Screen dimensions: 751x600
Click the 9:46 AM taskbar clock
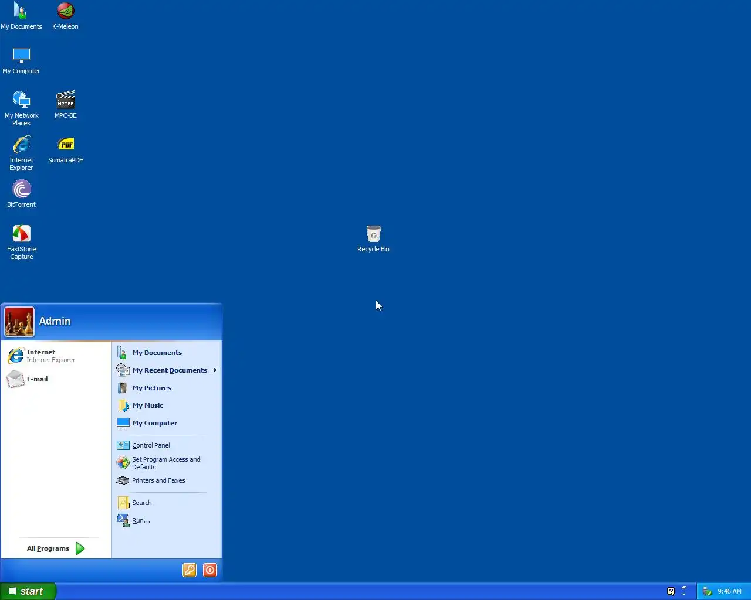pyautogui.click(x=729, y=591)
